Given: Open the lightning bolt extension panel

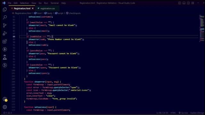Looking at the screenshot, I should (x=5, y=49).
